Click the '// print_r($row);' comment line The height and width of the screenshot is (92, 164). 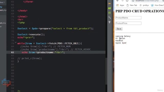(x=29, y=58)
